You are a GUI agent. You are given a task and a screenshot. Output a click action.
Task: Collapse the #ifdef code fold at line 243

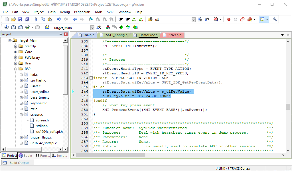click(x=91, y=78)
